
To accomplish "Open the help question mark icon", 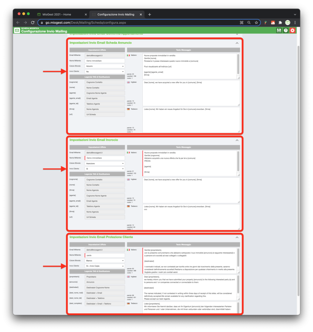I will click(286, 31).
